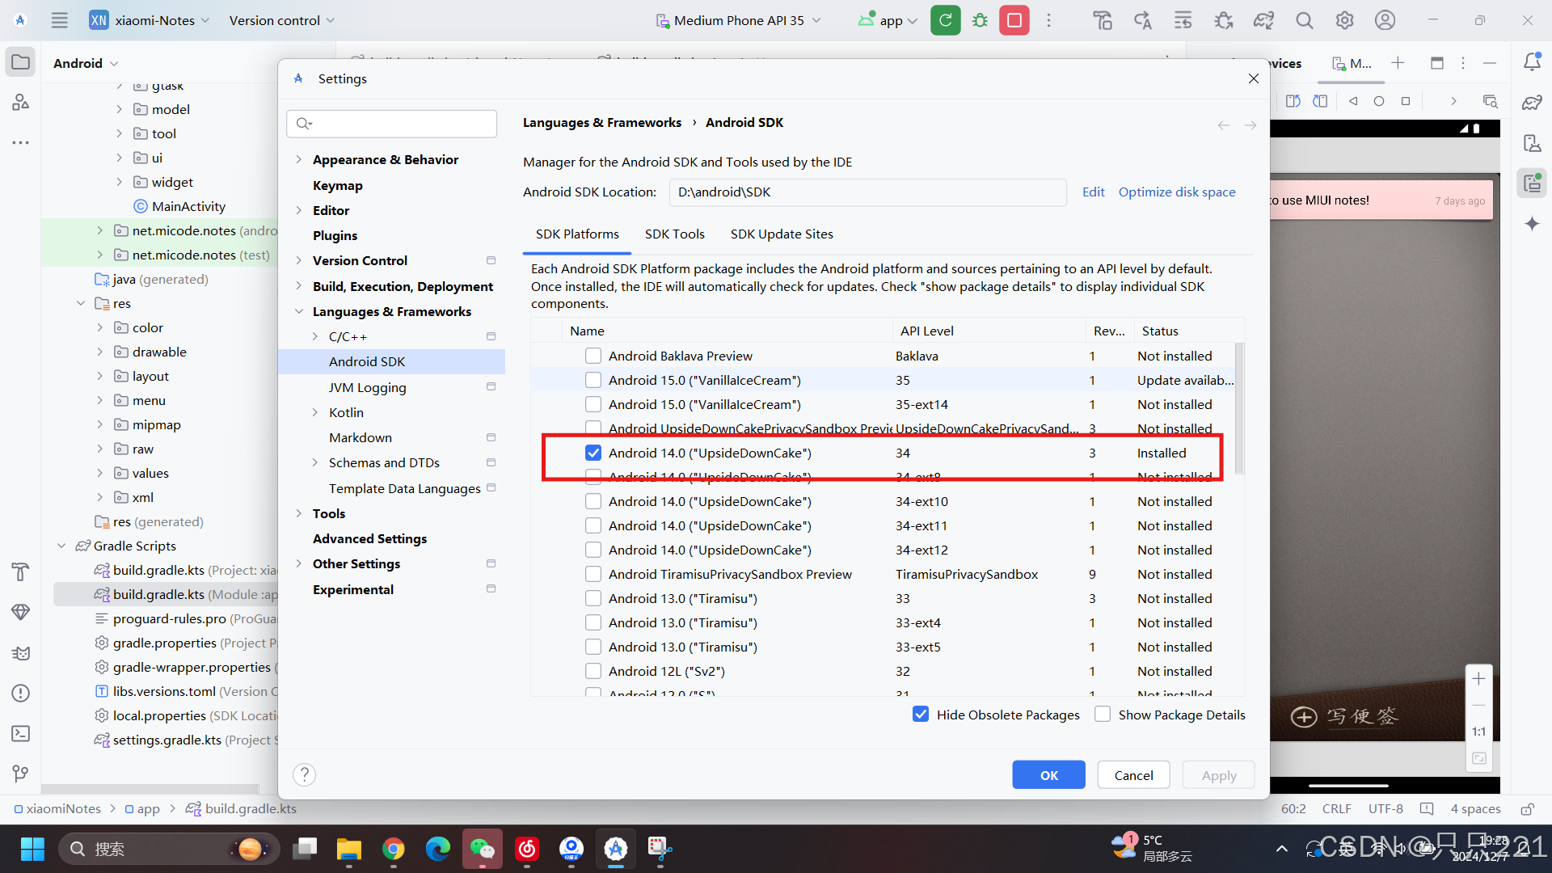Check Android Baklava Preview checkbox

click(593, 356)
